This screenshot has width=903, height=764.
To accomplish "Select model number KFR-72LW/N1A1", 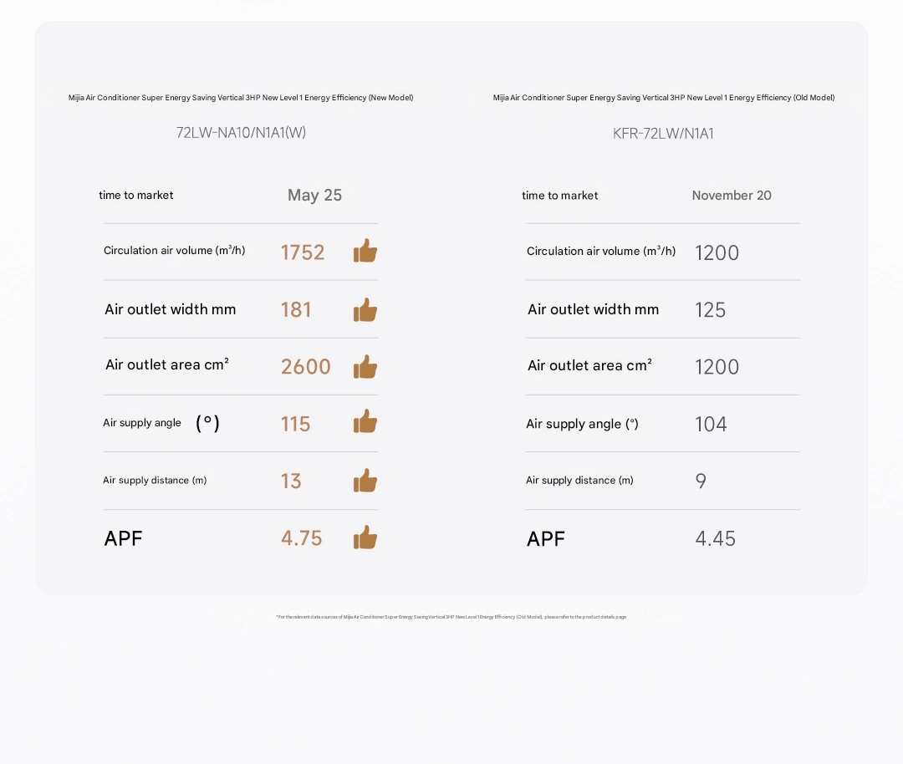I will (663, 133).
